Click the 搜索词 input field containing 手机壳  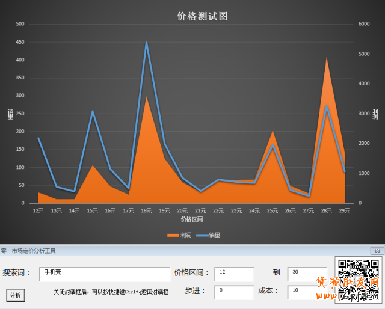(104, 274)
